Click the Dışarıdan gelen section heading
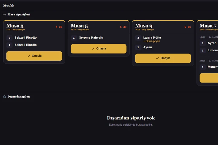The image size is (218, 145). click(x=19, y=97)
